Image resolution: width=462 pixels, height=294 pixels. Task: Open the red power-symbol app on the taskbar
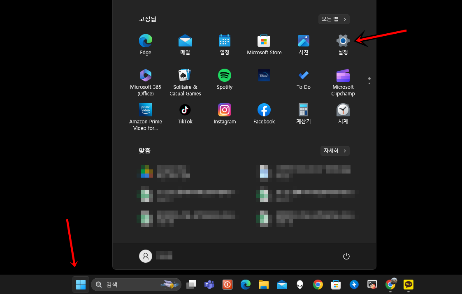[227, 285]
